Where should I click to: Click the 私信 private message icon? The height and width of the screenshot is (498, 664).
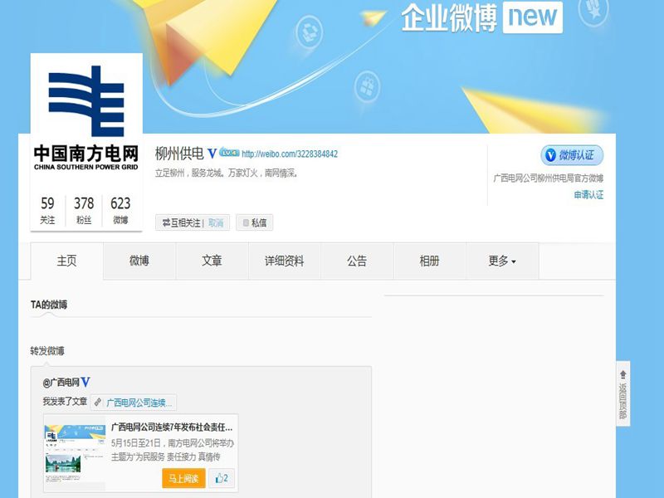point(246,222)
